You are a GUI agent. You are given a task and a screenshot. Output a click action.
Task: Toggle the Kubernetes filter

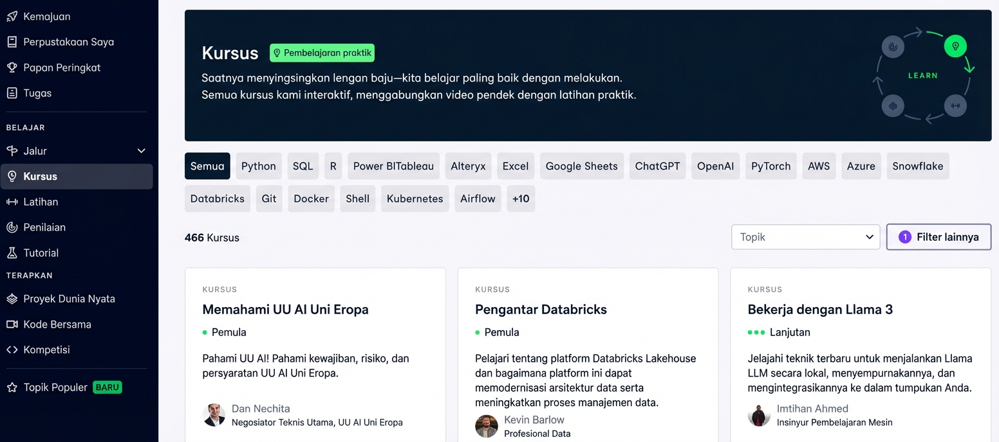click(415, 199)
